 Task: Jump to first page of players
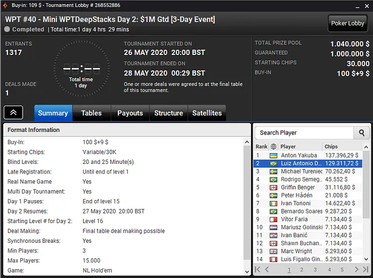point(257,269)
